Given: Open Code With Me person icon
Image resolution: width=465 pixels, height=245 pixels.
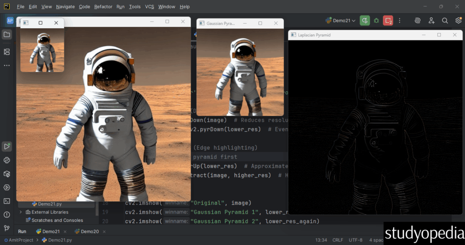Looking at the screenshot, I should click(x=431, y=20).
